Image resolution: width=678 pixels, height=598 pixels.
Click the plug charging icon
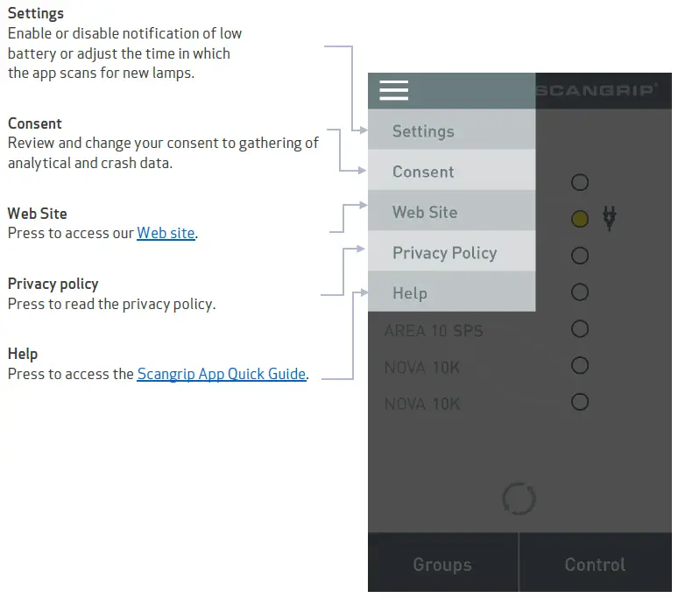click(610, 218)
